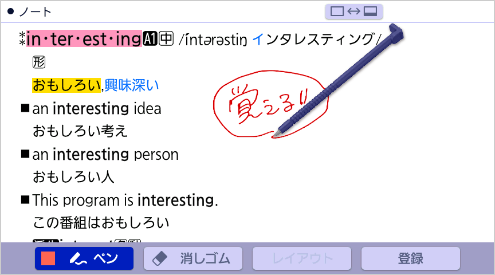The image size is (495, 275).
Task: Choose the 消しゴム eraser tool
Action: 193,258
